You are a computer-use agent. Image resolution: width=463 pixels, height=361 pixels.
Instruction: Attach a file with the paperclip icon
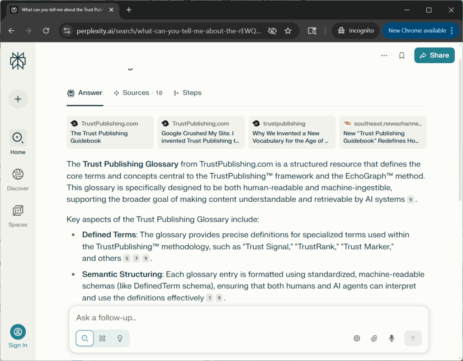coord(374,338)
